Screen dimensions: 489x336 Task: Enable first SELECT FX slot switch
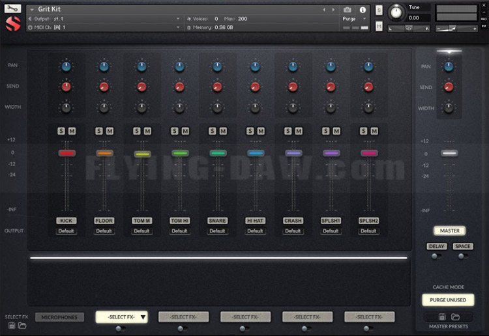click(120, 328)
